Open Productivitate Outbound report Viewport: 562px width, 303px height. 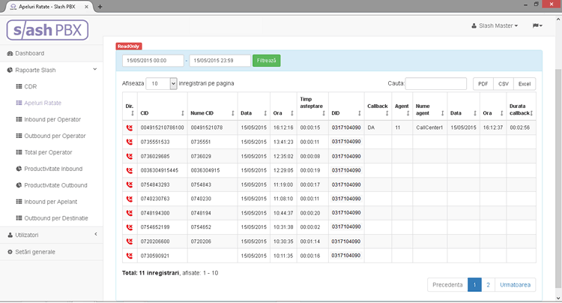(x=55, y=185)
